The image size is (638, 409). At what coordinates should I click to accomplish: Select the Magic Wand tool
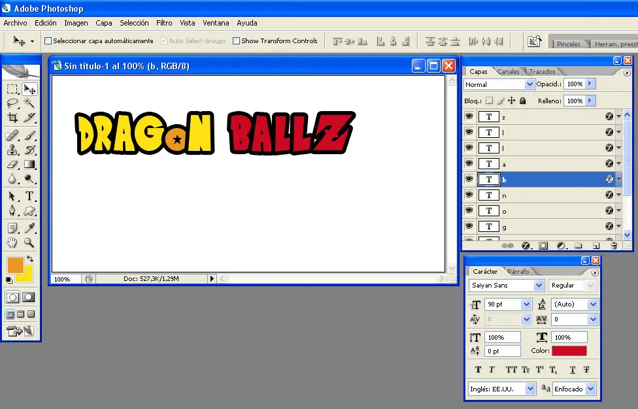pos(29,103)
